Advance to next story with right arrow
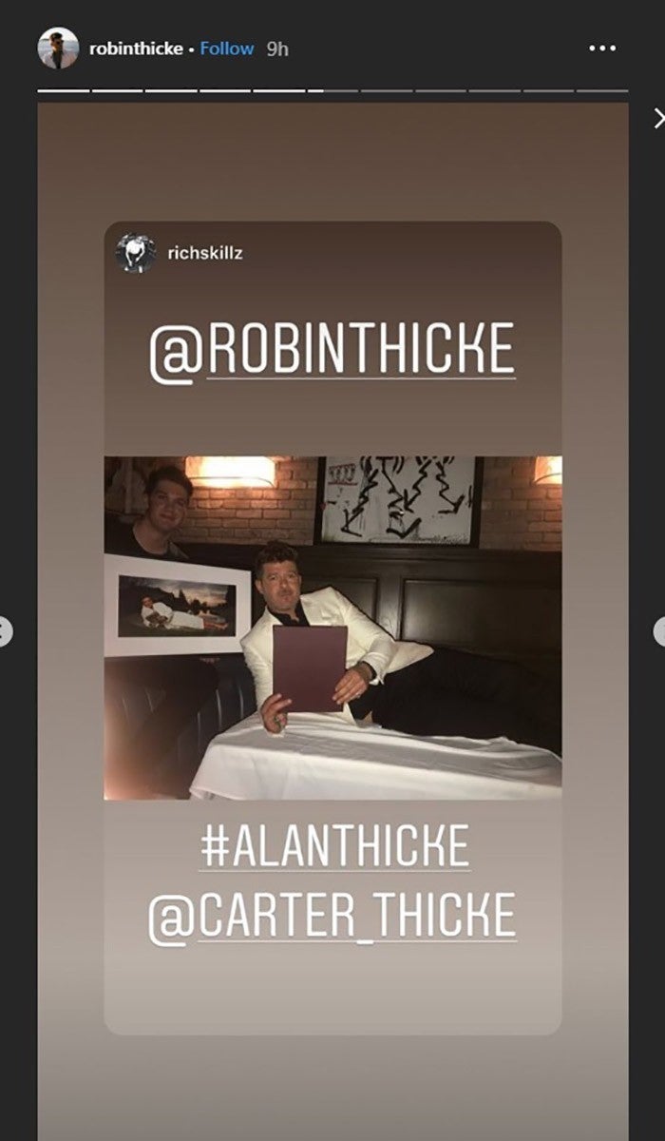Viewport: 665px width, 1141px height. [659, 631]
